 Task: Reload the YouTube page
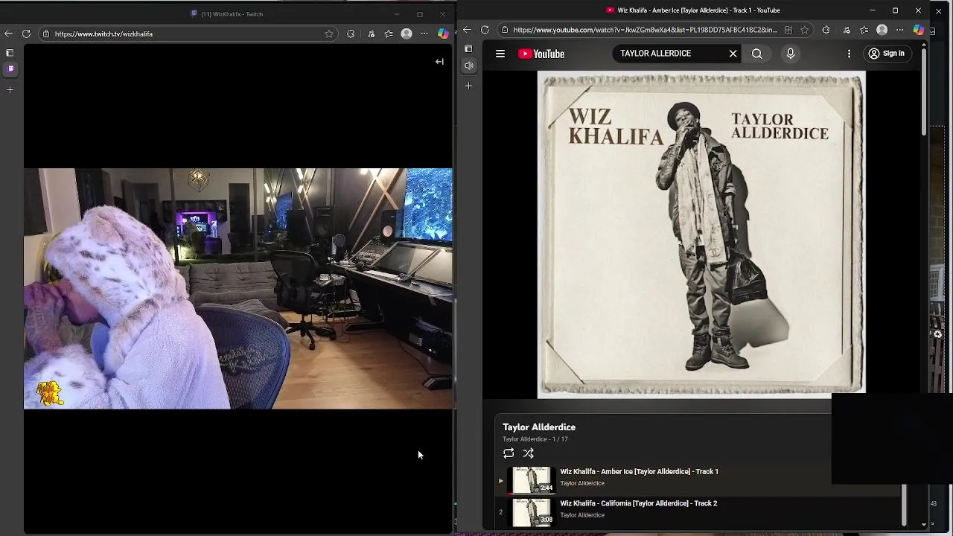[485, 30]
